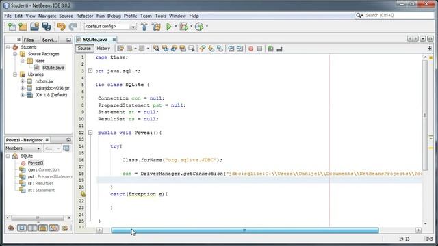
Task: Open Profile Project dropdown arrow
Action: tap(207, 26)
